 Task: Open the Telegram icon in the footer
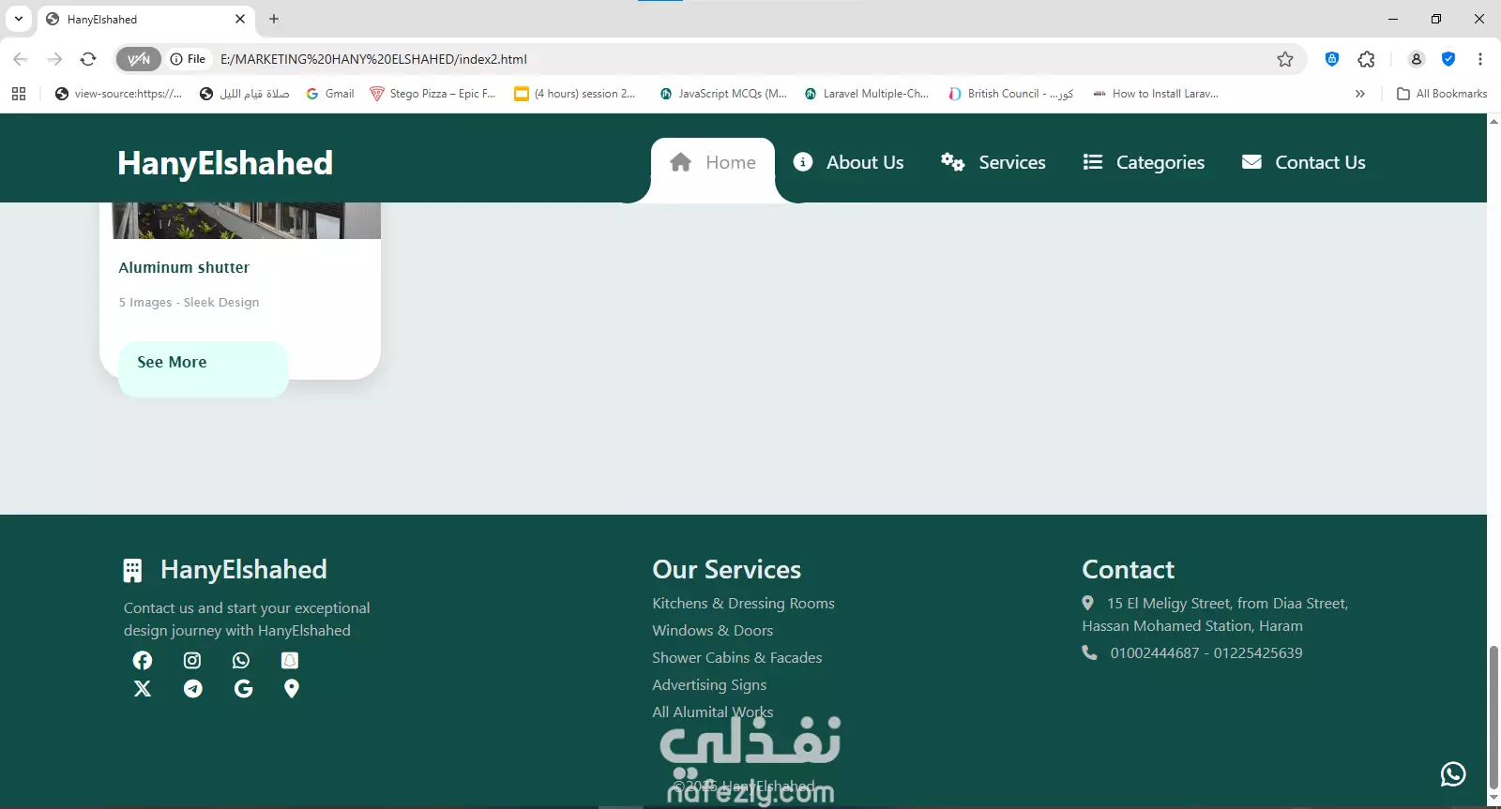click(x=193, y=689)
